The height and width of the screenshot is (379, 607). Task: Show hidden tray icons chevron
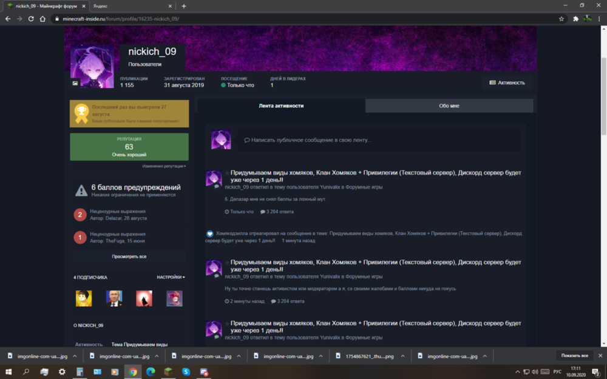(518, 372)
